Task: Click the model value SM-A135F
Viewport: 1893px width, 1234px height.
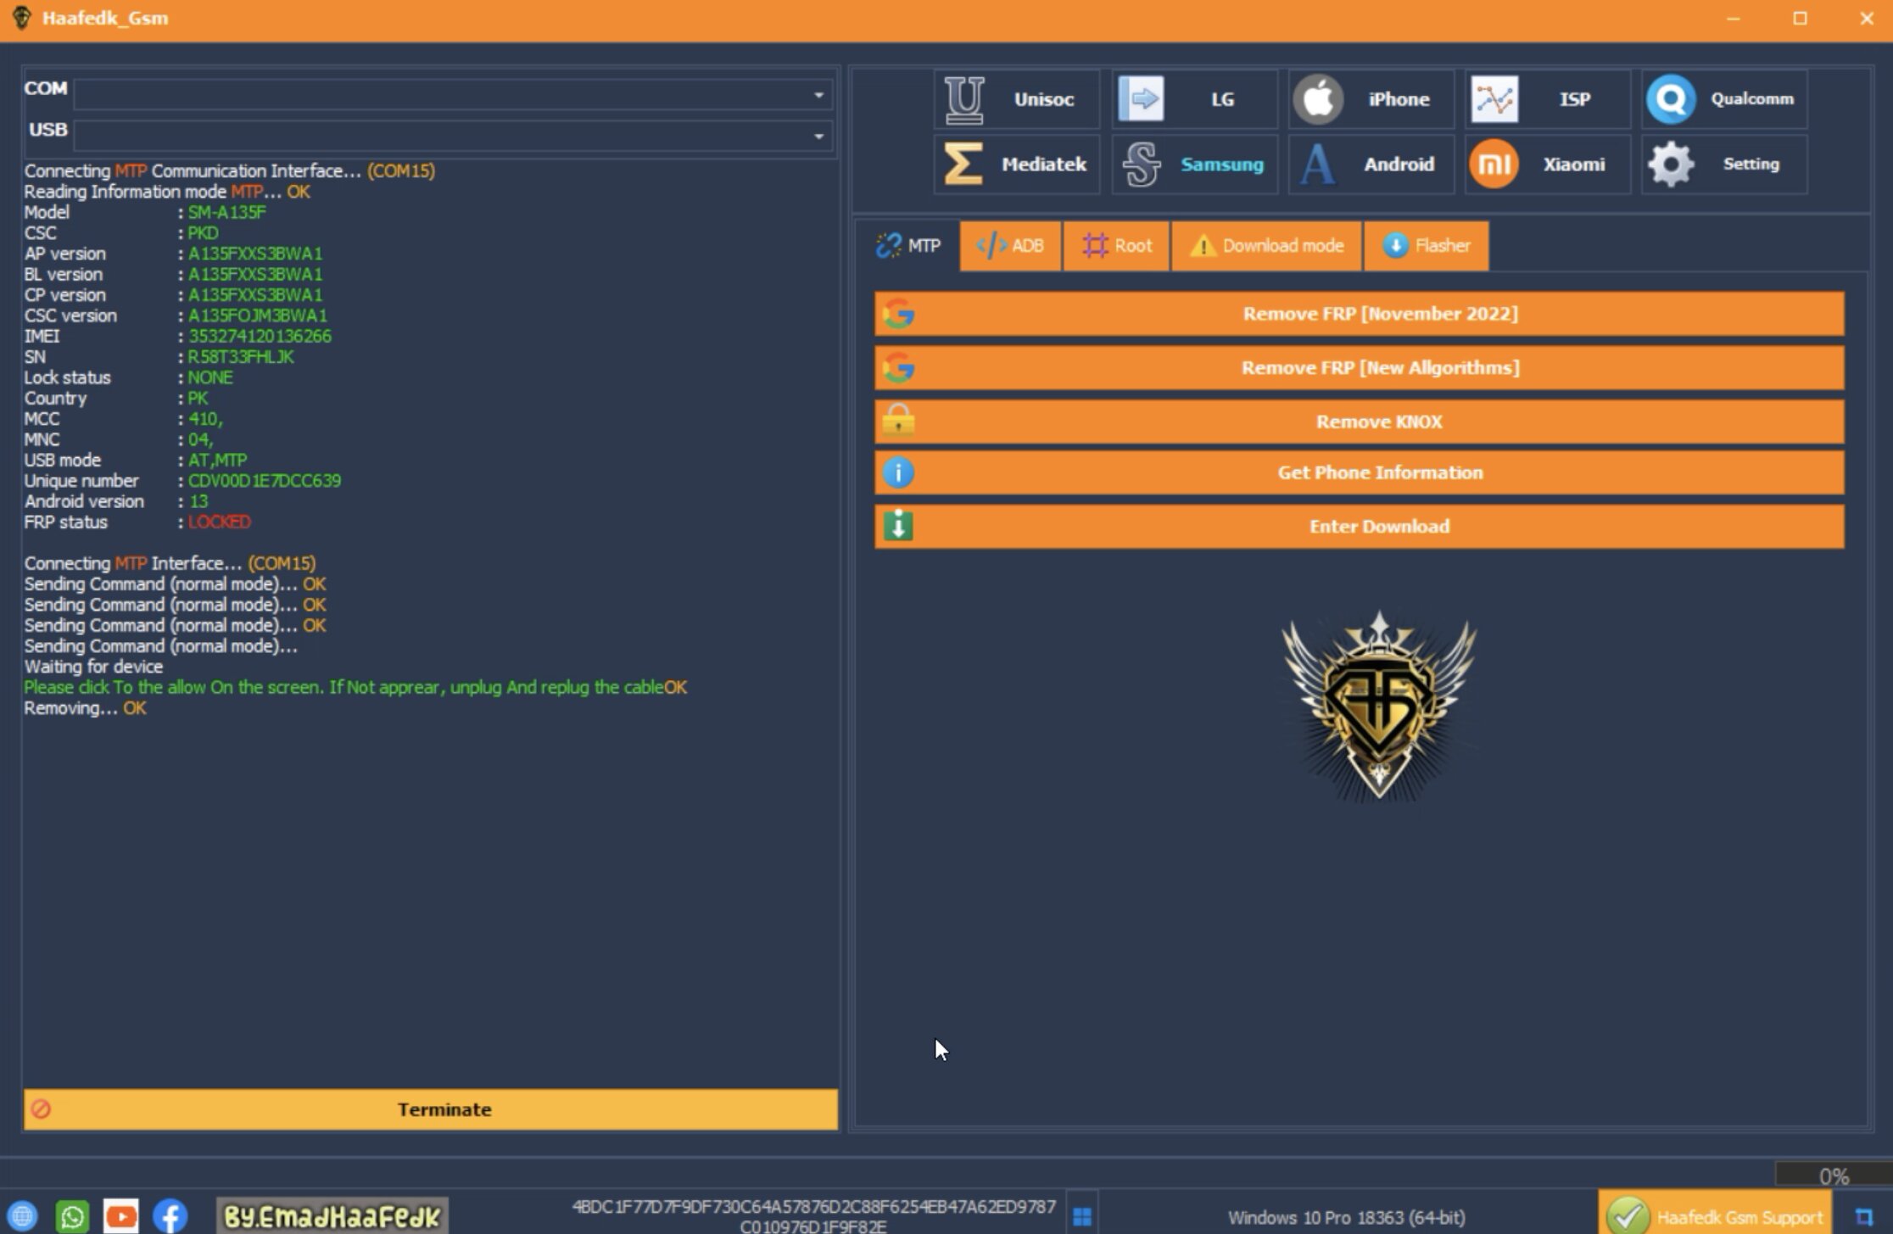Action: click(x=226, y=213)
